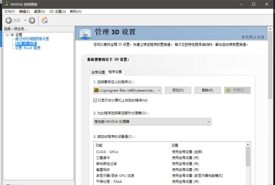Open the 文件(F) menu
275x185 pixels.
[x=9, y=12]
